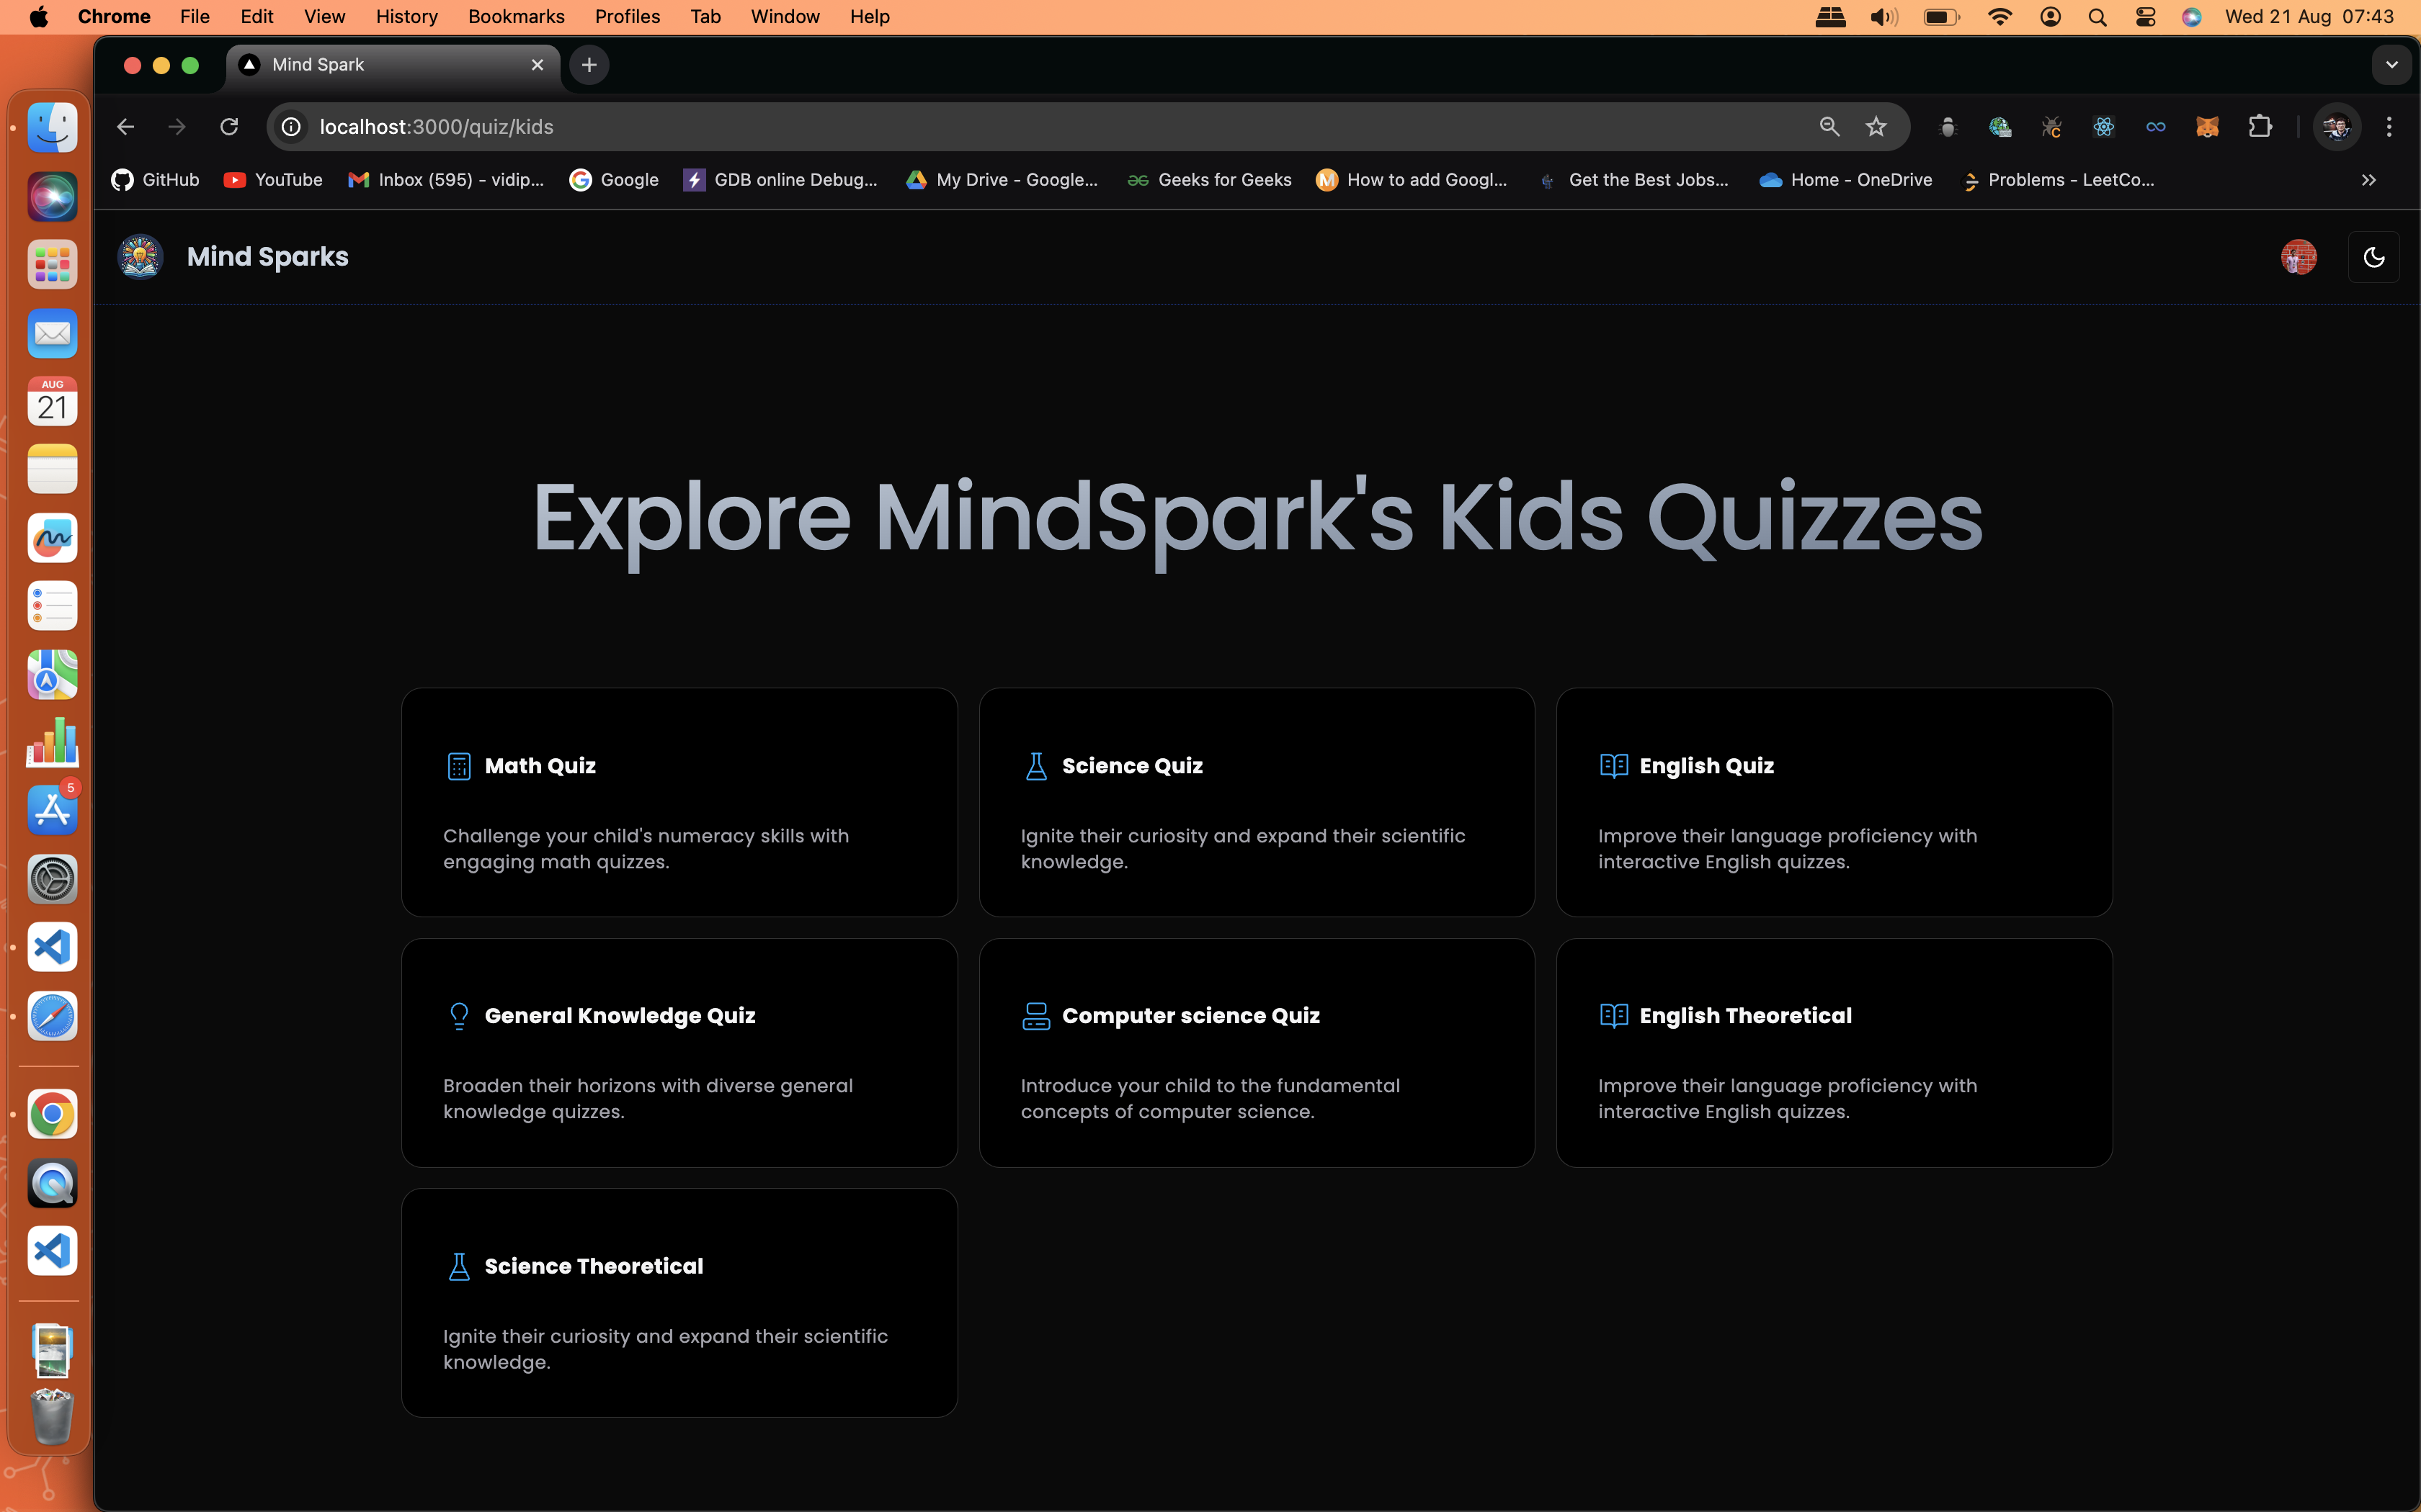
Task: Toggle the dark mode moon button
Action: pos(2373,257)
